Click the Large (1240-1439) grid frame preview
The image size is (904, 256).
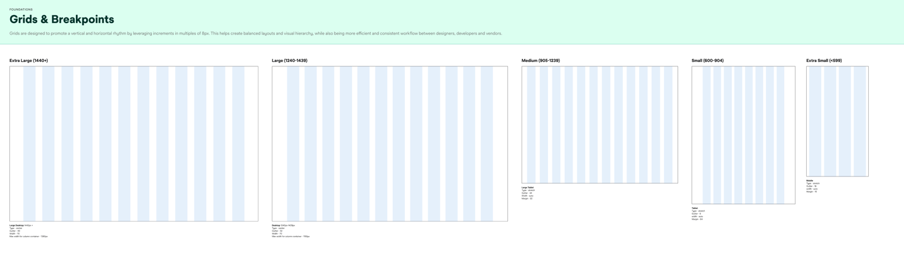pos(390,144)
